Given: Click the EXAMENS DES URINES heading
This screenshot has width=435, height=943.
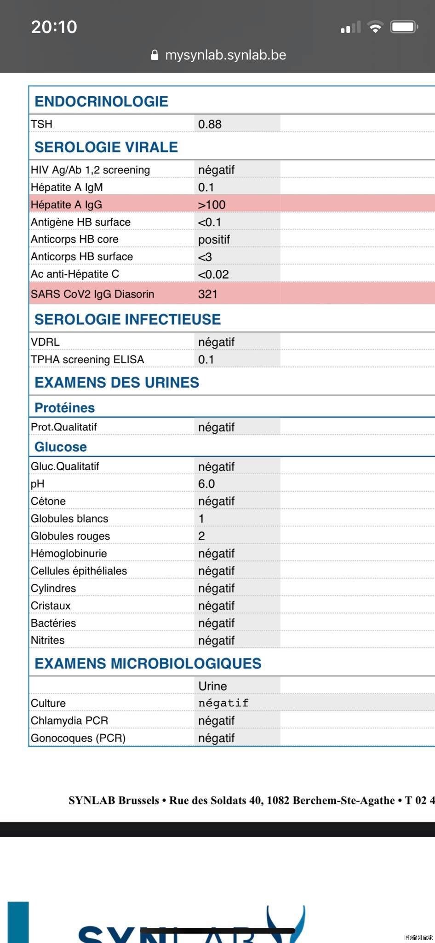Looking at the screenshot, I should [117, 382].
